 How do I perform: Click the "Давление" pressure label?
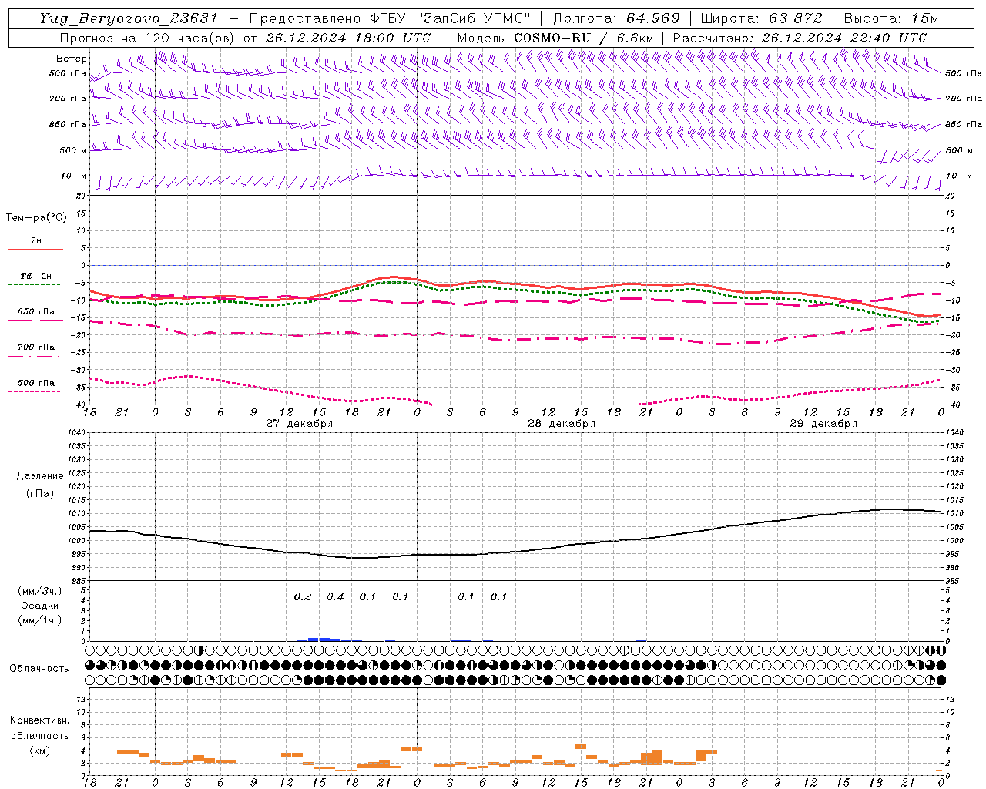[x=40, y=476]
